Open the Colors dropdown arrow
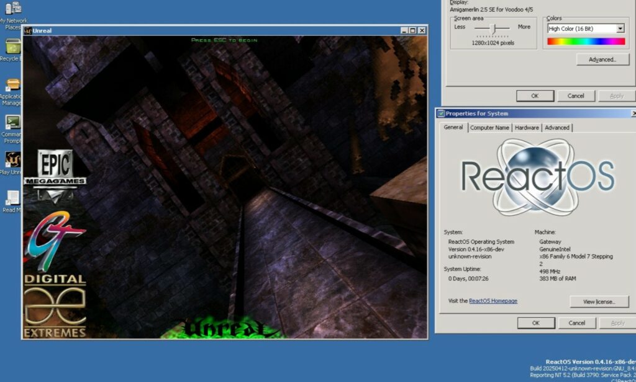The image size is (636, 382). click(620, 29)
